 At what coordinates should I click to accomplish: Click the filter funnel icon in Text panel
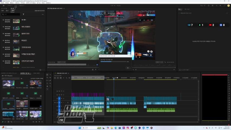pos(23,14)
